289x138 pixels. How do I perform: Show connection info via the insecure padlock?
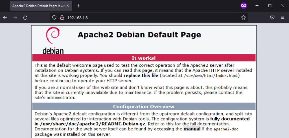click(62, 17)
